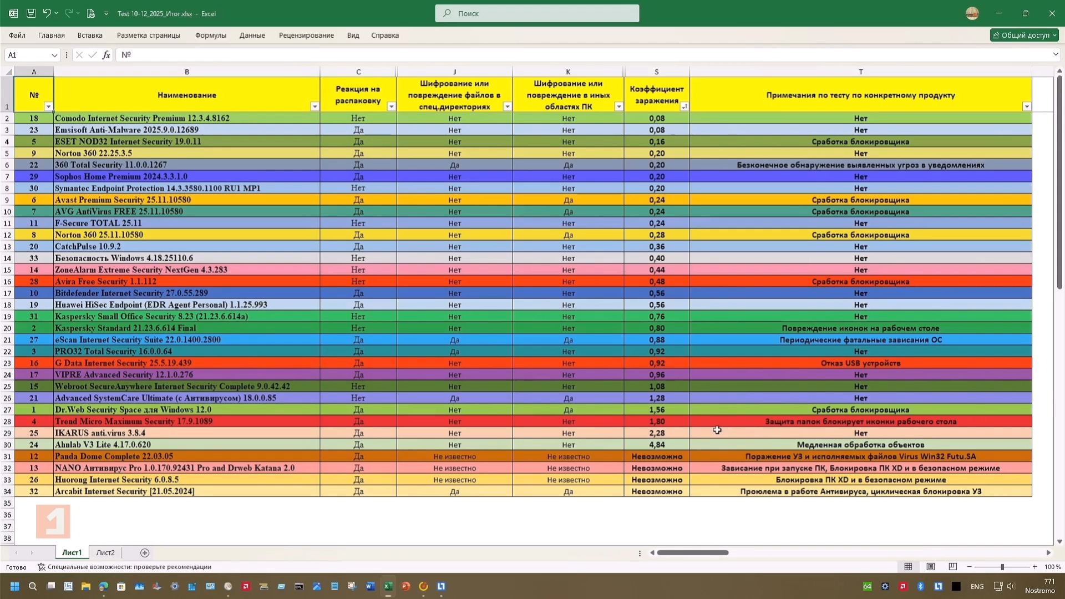Click the volume speaker tray icon
The height and width of the screenshot is (599, 1065).
[1011, 586]
